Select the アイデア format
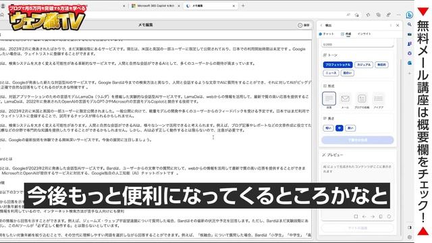This screenshot has height=243, width=432. (379, 101)
